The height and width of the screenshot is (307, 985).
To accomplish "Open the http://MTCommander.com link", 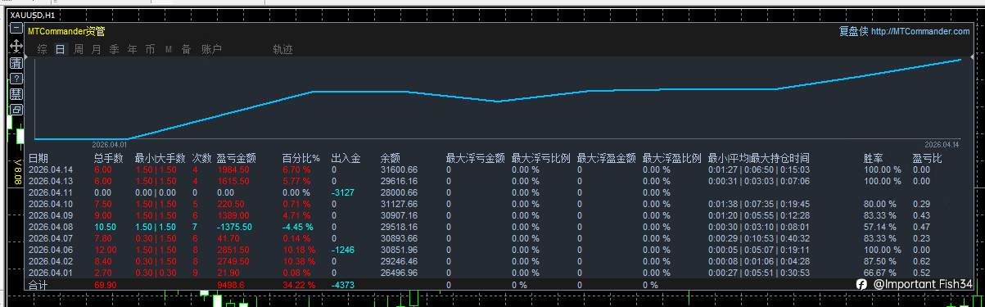I will coord(920,31).
